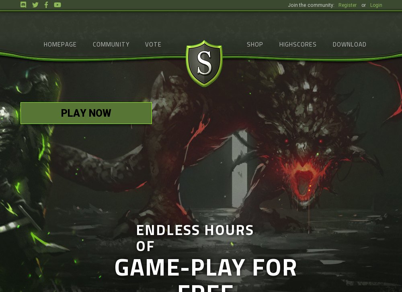Click the 'Game-Play For' large heading
This screenshot has width=402, height=292.
[205, 268]
